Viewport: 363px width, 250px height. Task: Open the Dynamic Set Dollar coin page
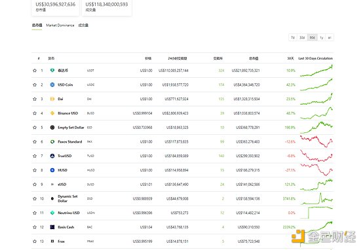pyautogui.click(x=67, y=199)
